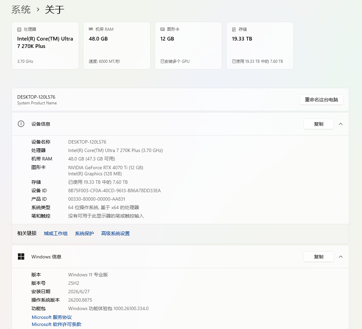Select the 笔和触控 value text
The width and height of the screenshot is (362, 329).
(x=106, y=216)
